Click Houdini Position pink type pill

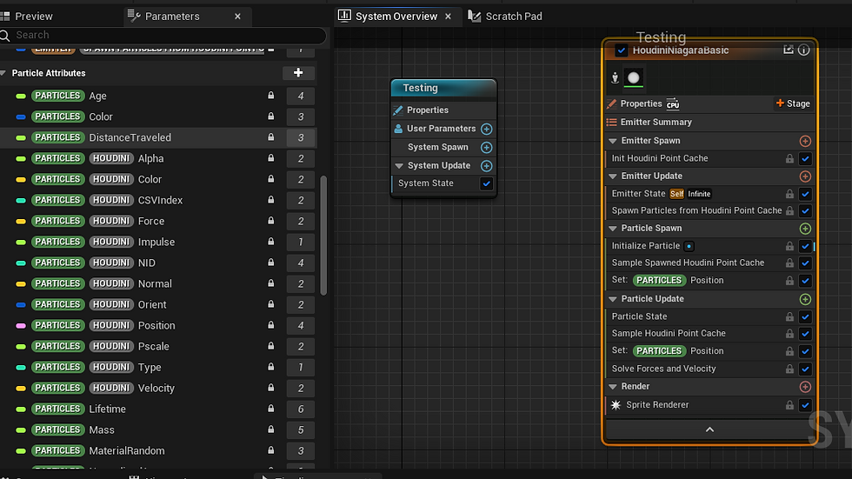pyautogui.click(x=21, y=325)
